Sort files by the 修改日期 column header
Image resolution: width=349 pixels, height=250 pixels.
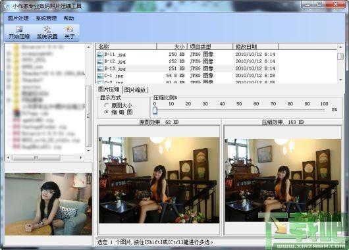tap(256, 47)
